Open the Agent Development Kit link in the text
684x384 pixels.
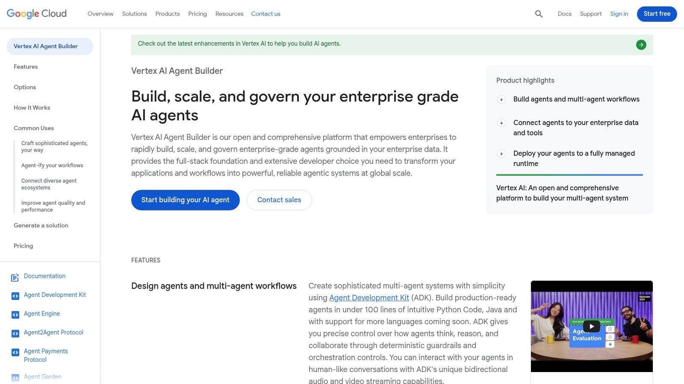pyautogui.click(x=369, y=297)
